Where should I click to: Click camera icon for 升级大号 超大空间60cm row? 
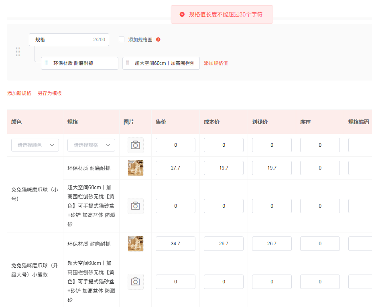coord(135,282)
